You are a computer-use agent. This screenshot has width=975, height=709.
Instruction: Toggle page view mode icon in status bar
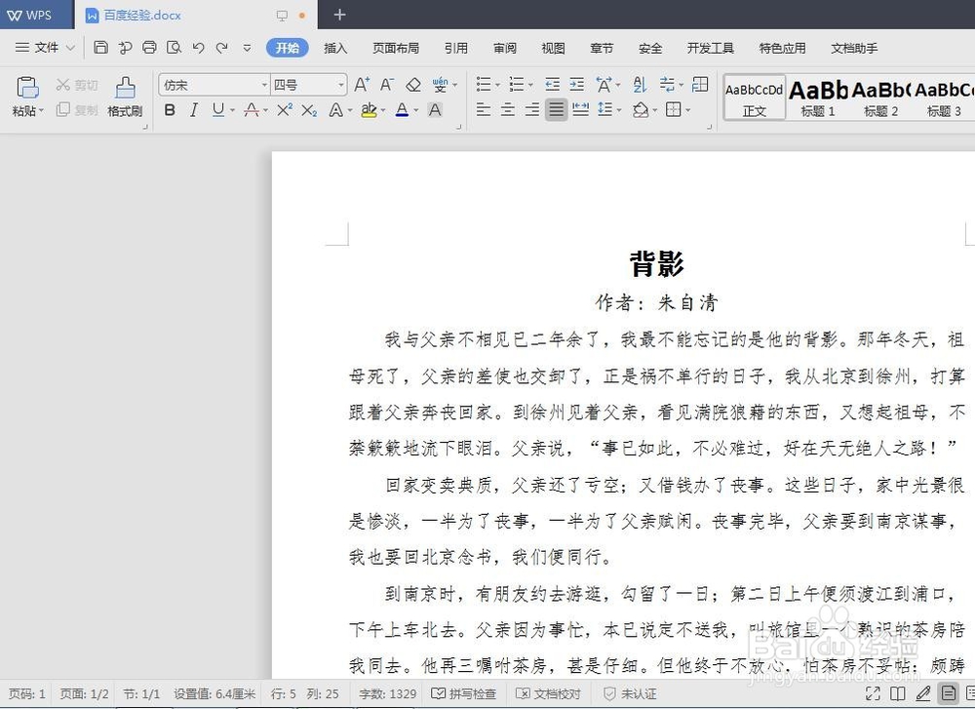point(949,693)
